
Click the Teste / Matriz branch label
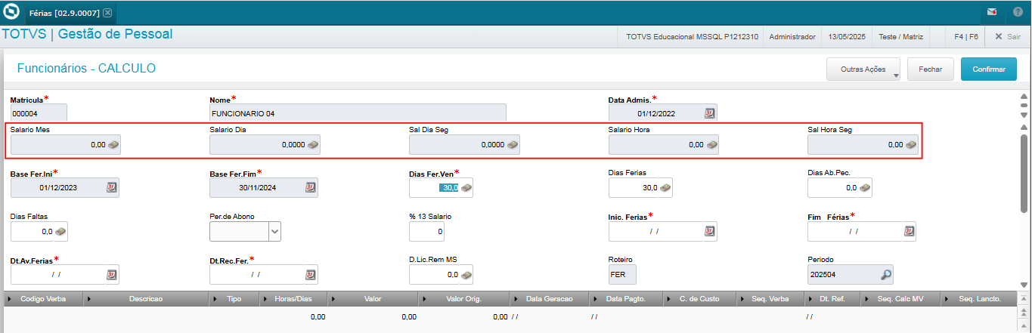[901, 36]
